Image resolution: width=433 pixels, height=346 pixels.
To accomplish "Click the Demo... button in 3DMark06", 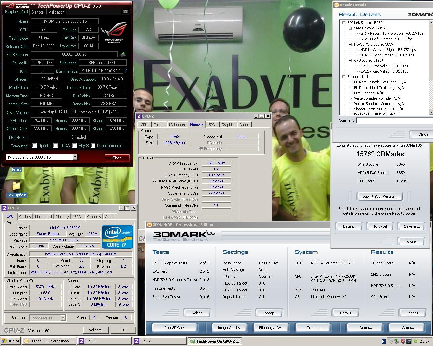I will point(365,328).
